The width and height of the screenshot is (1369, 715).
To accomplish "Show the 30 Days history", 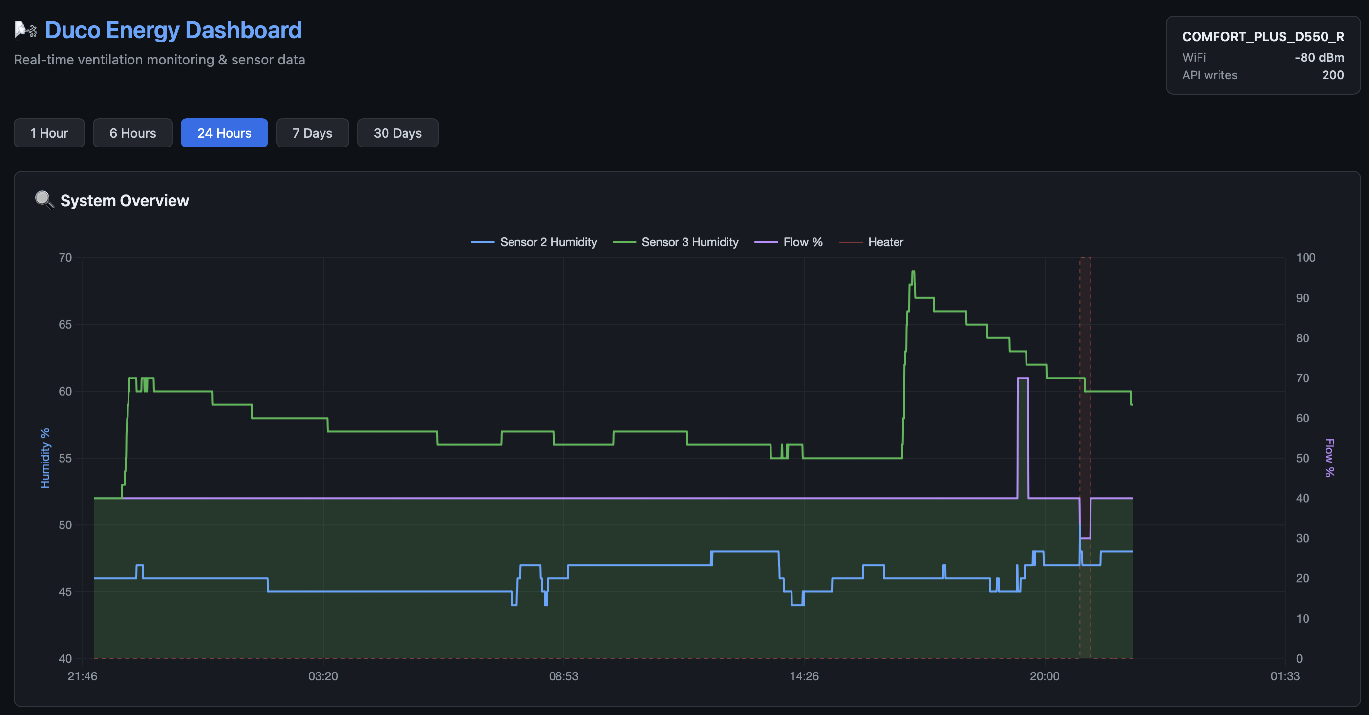I will coord(398,133).
